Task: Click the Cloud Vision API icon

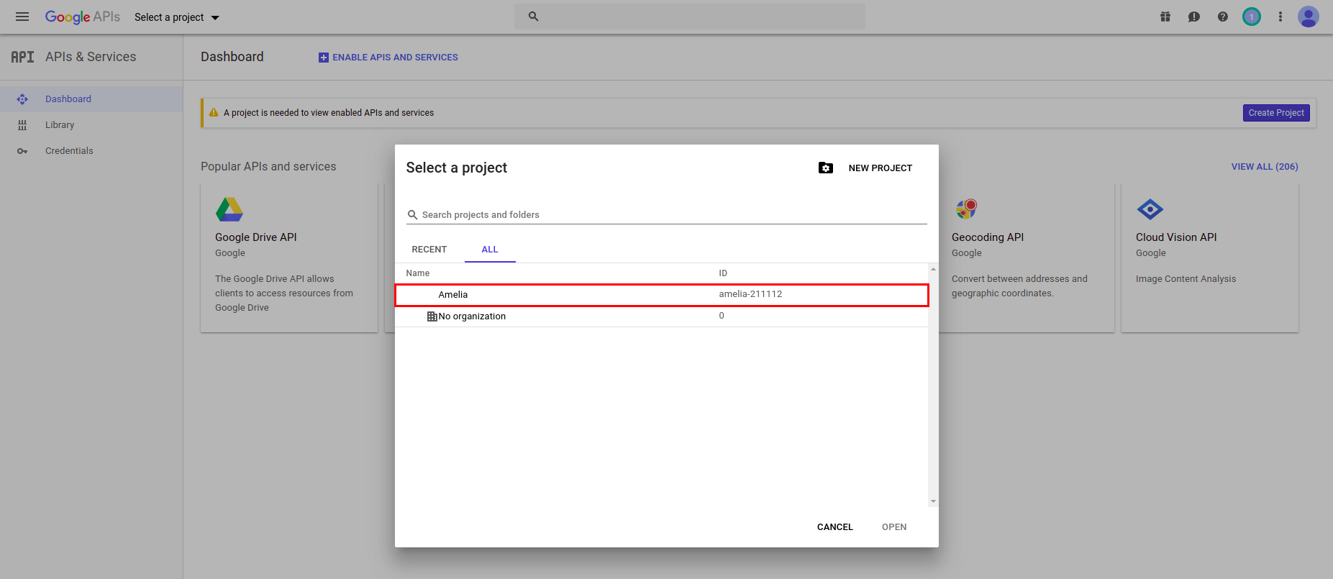Action: pos(1150,209)
